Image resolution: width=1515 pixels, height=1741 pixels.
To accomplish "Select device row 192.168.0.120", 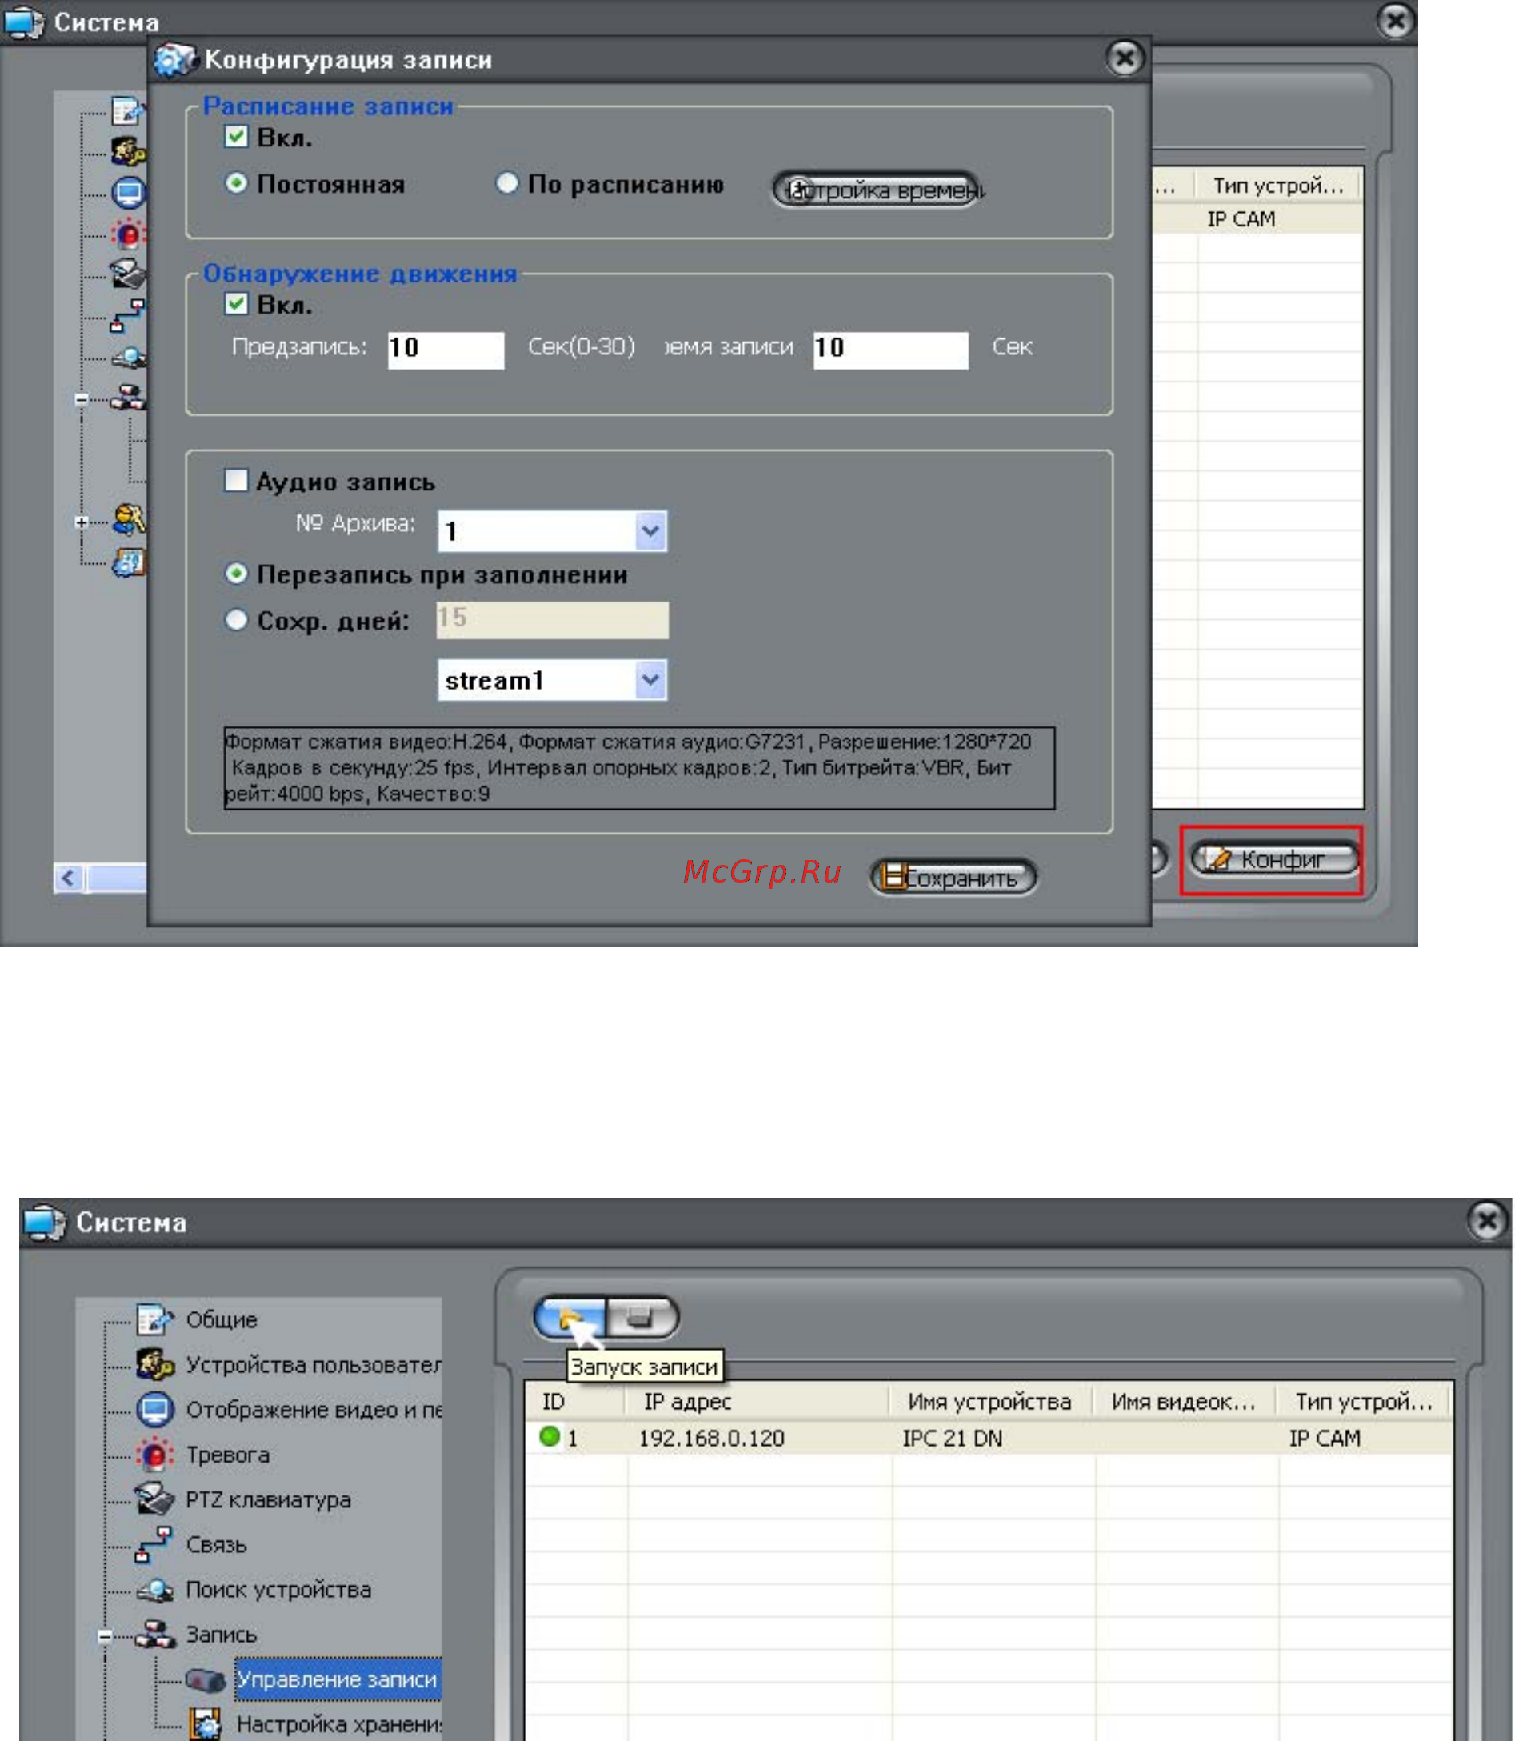I will (x=989, y=1438).
